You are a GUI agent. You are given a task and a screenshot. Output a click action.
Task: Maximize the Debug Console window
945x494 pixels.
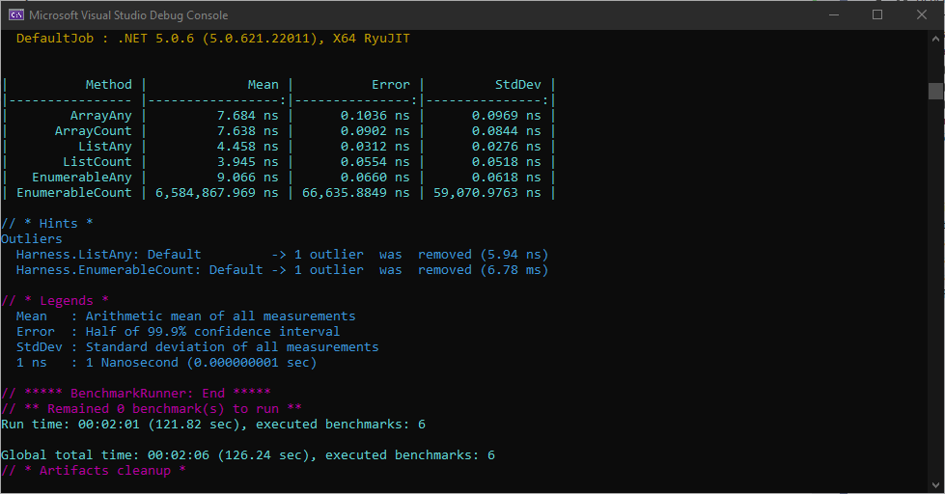point(877,15)
